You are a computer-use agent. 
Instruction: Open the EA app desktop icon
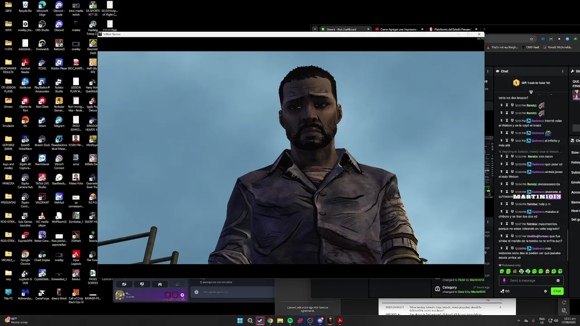pos(25,121)
